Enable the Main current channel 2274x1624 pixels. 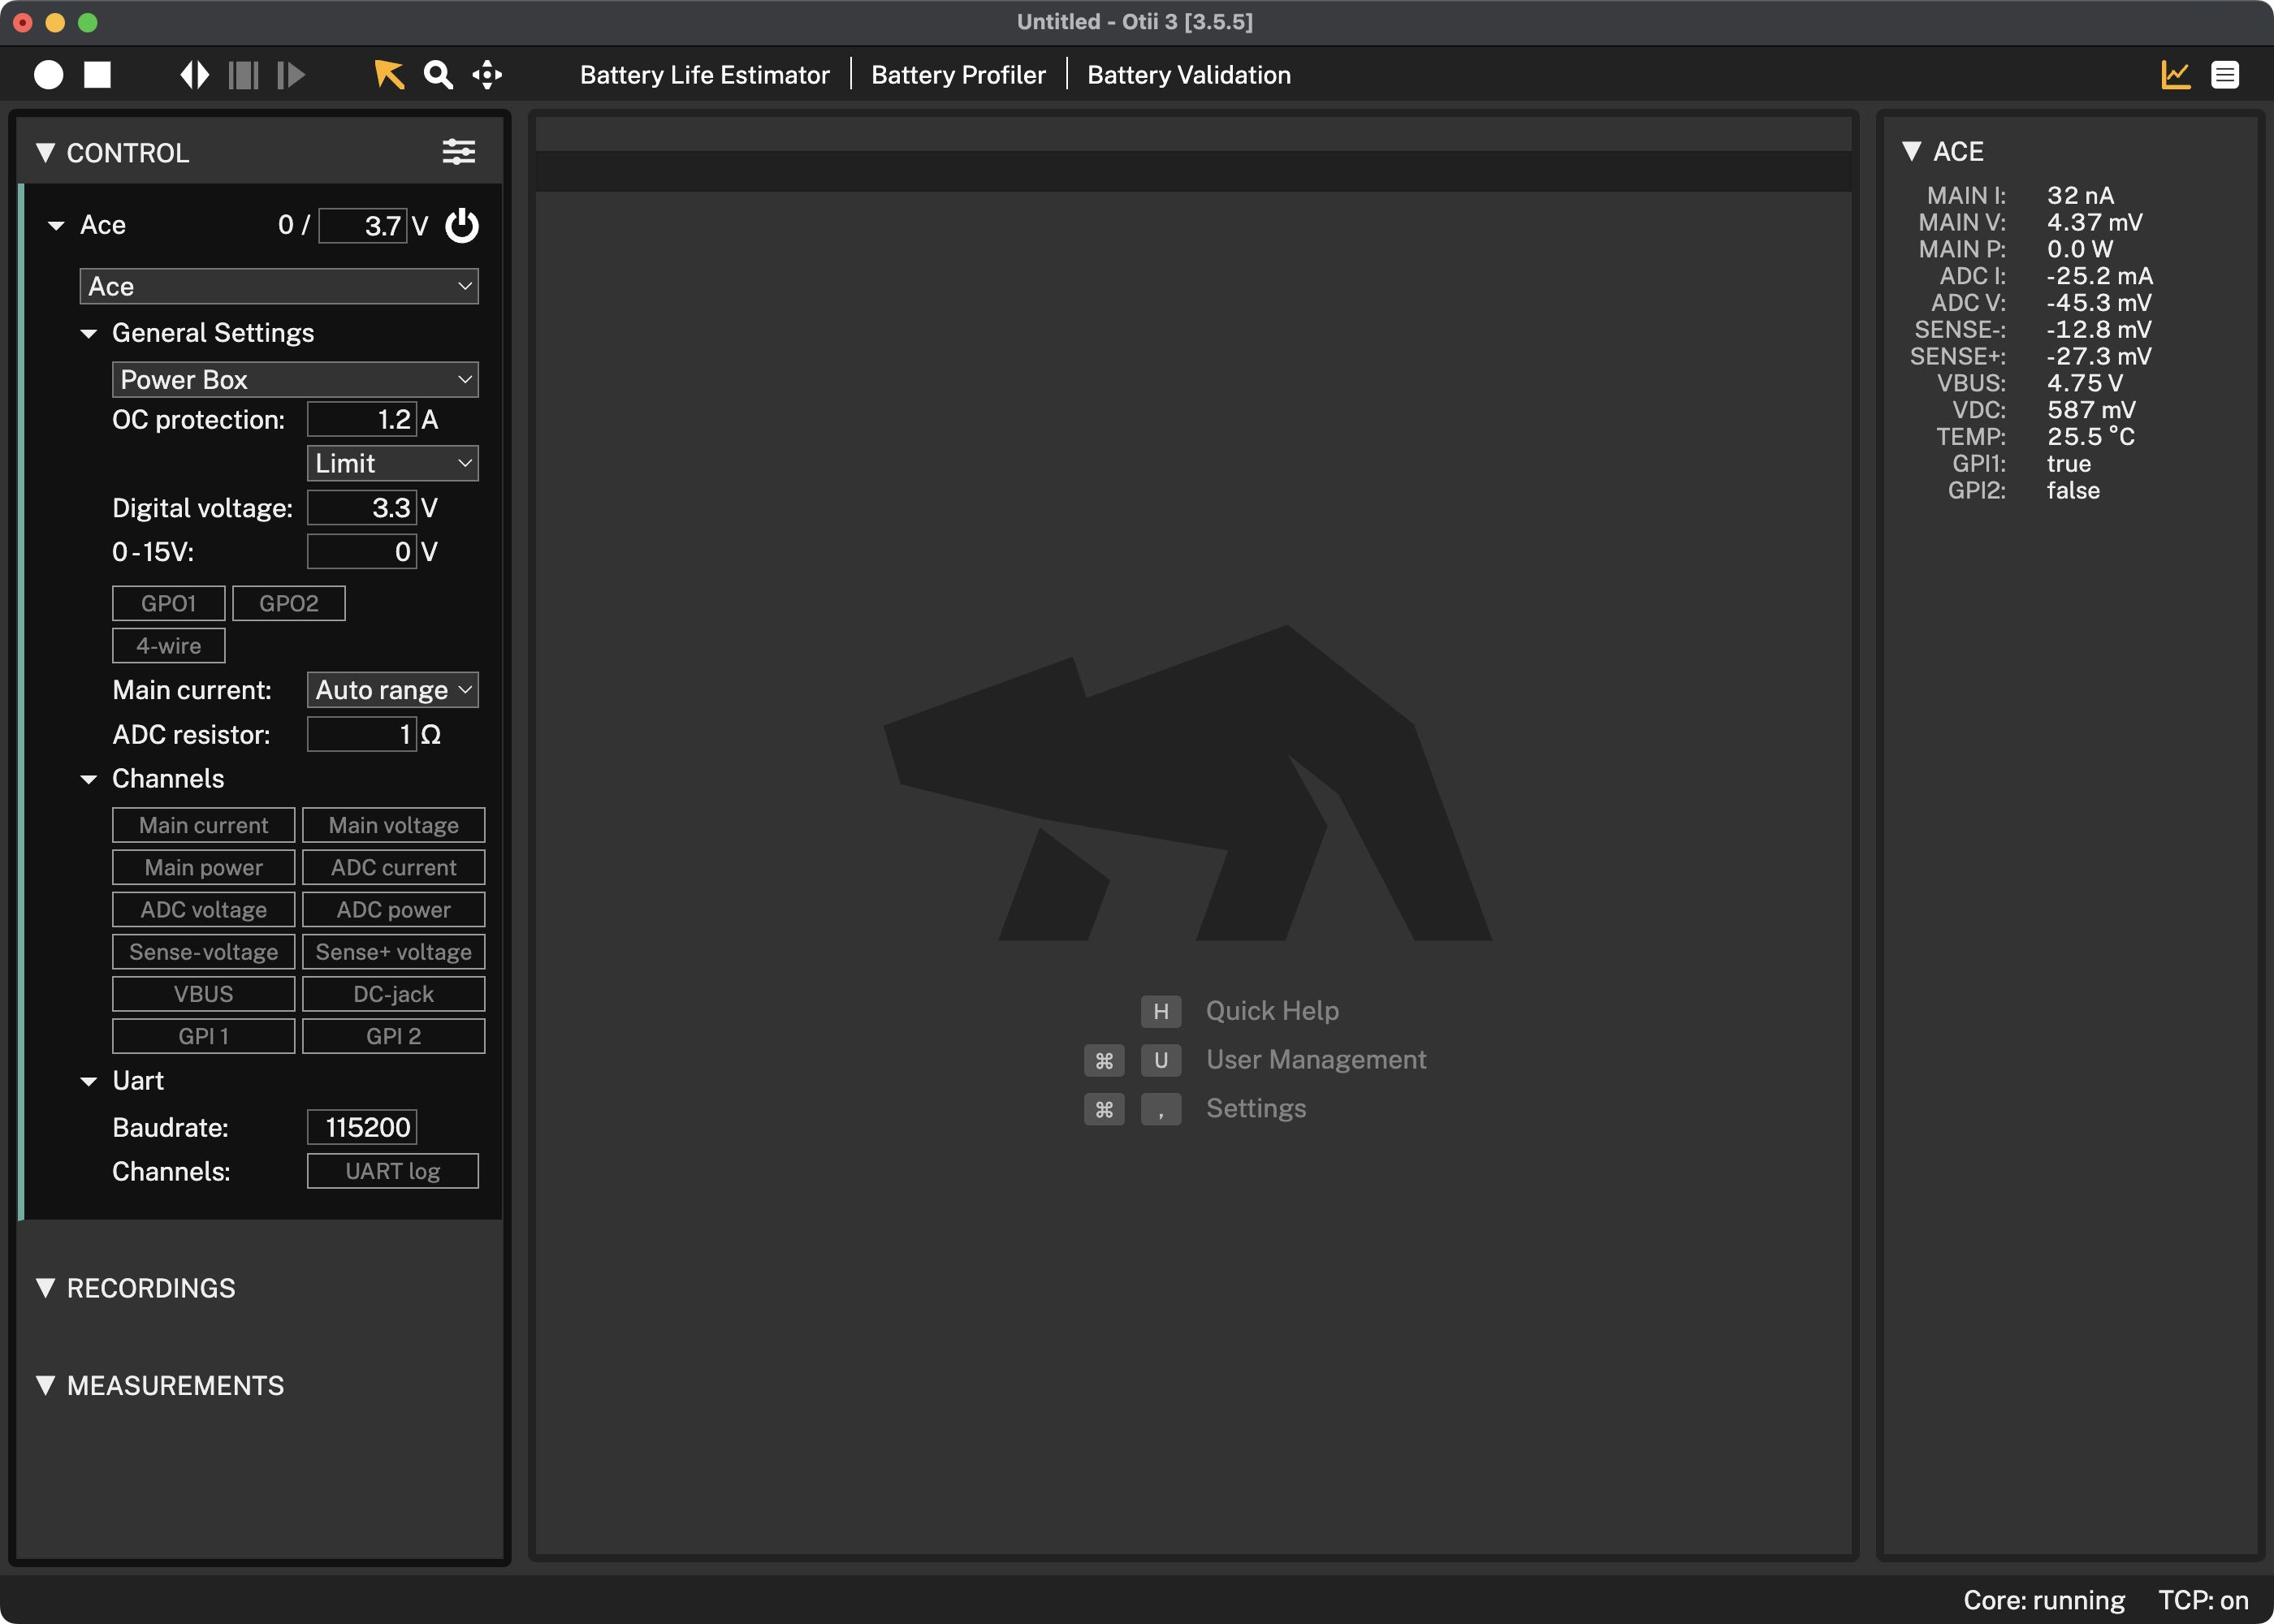[x=204, y=825]
